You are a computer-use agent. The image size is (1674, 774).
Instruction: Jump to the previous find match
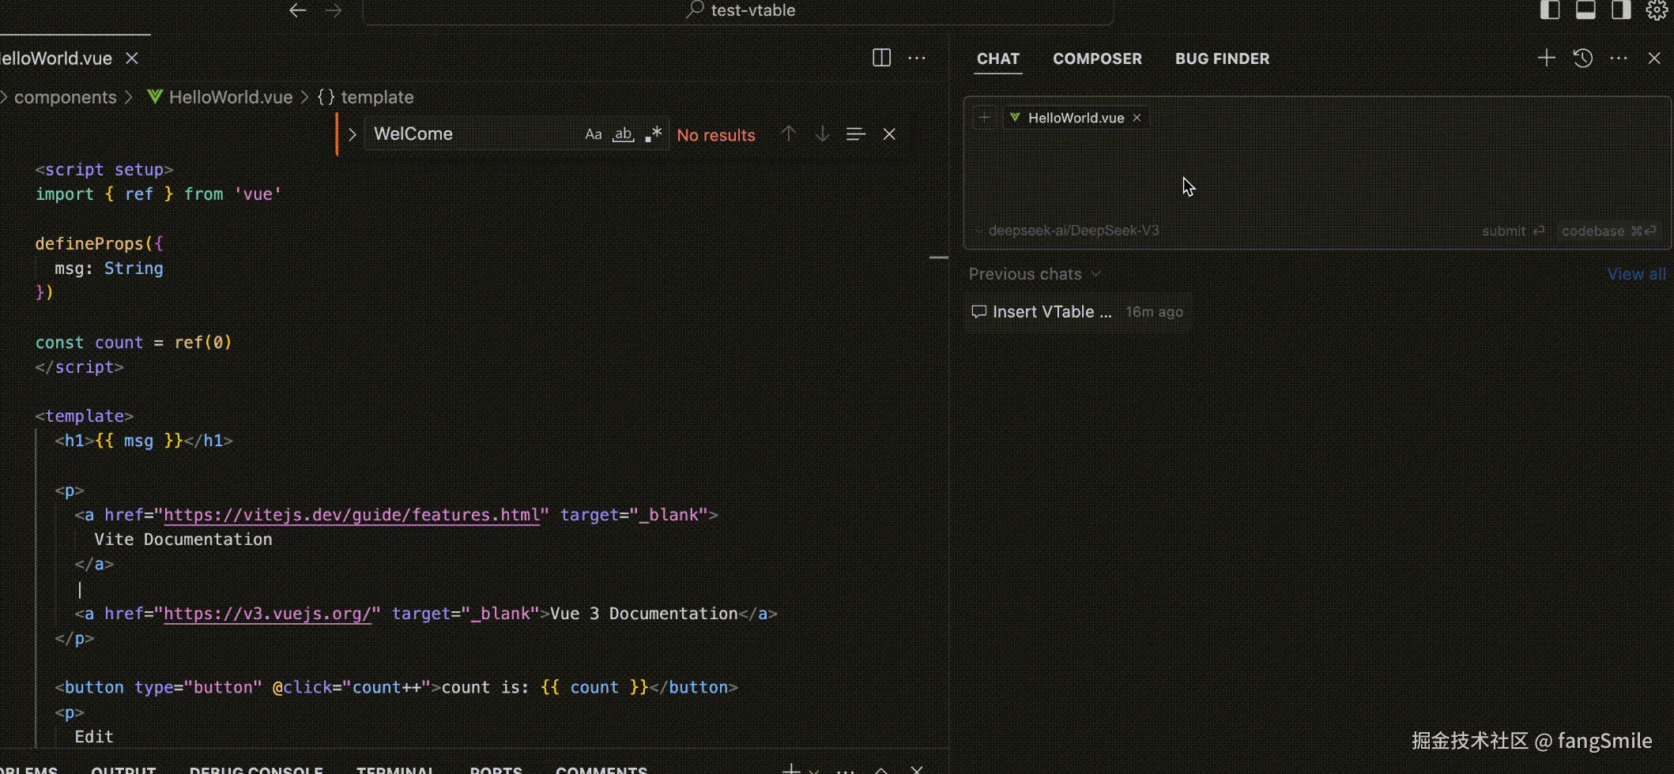click(x=788, y=134)
